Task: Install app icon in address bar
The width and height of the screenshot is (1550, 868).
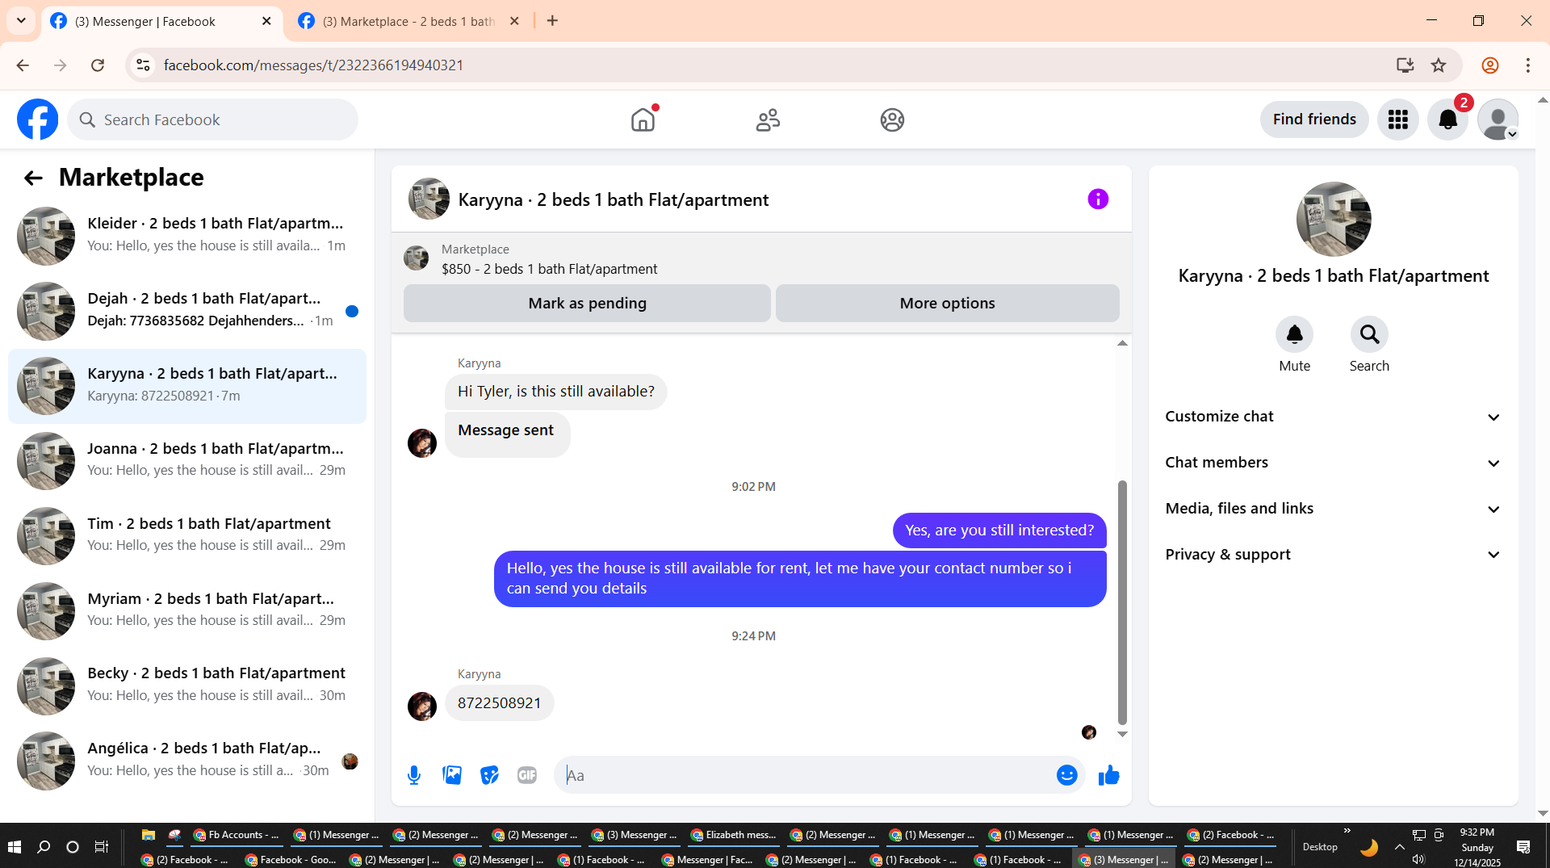Action: [1405, 65]
